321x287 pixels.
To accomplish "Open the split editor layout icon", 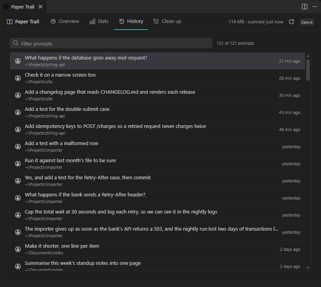I will pyautogui.click(x=305, y=7).
